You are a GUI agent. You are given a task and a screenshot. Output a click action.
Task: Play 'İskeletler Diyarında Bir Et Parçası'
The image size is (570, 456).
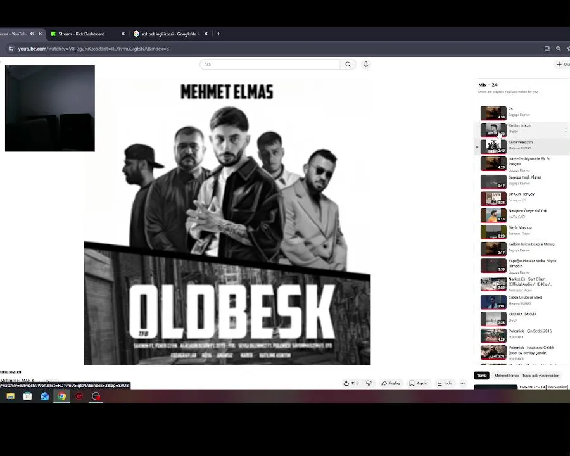click(522, 163)
